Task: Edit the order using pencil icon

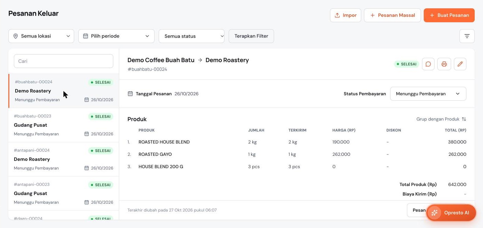Action: (460, 64)
